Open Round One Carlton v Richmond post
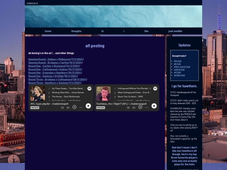 click(54, 66)
